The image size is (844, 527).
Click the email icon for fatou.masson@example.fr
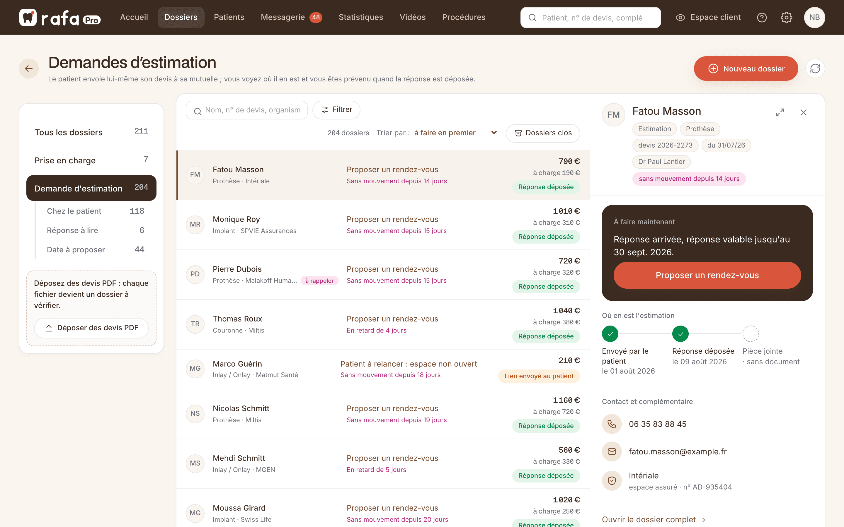tap(612, 451)
